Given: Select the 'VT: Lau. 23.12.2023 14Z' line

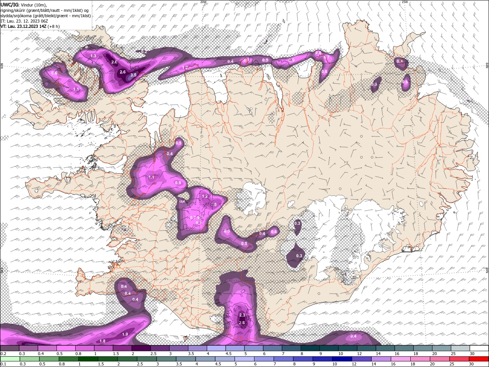Looking at the screenshot, I should pyautogui.click(x=23, y=26).
